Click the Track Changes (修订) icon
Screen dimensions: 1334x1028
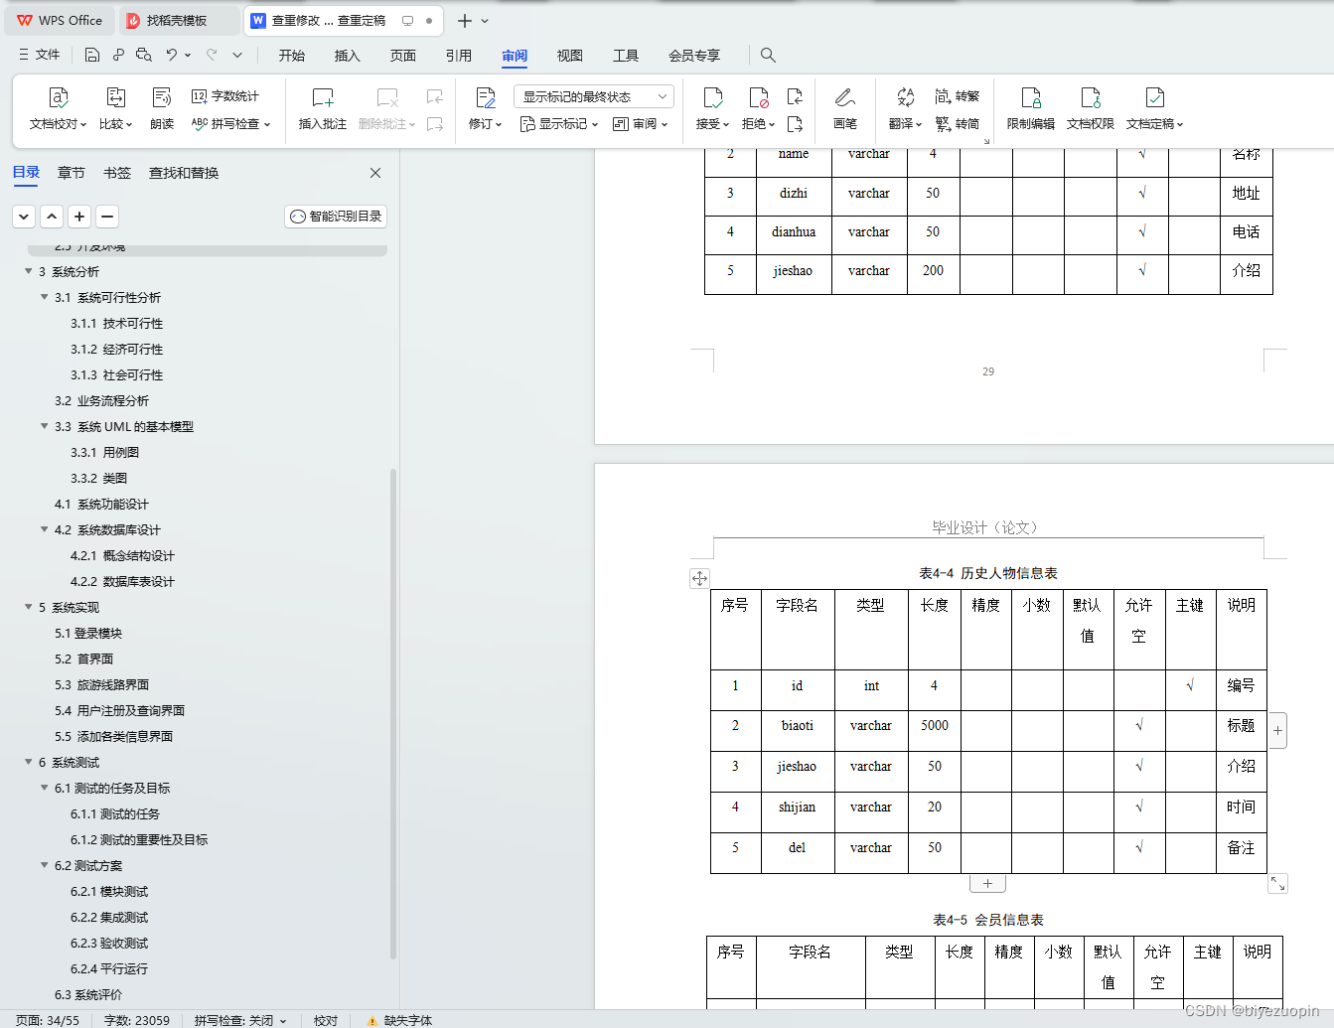[x=486, y=97]
